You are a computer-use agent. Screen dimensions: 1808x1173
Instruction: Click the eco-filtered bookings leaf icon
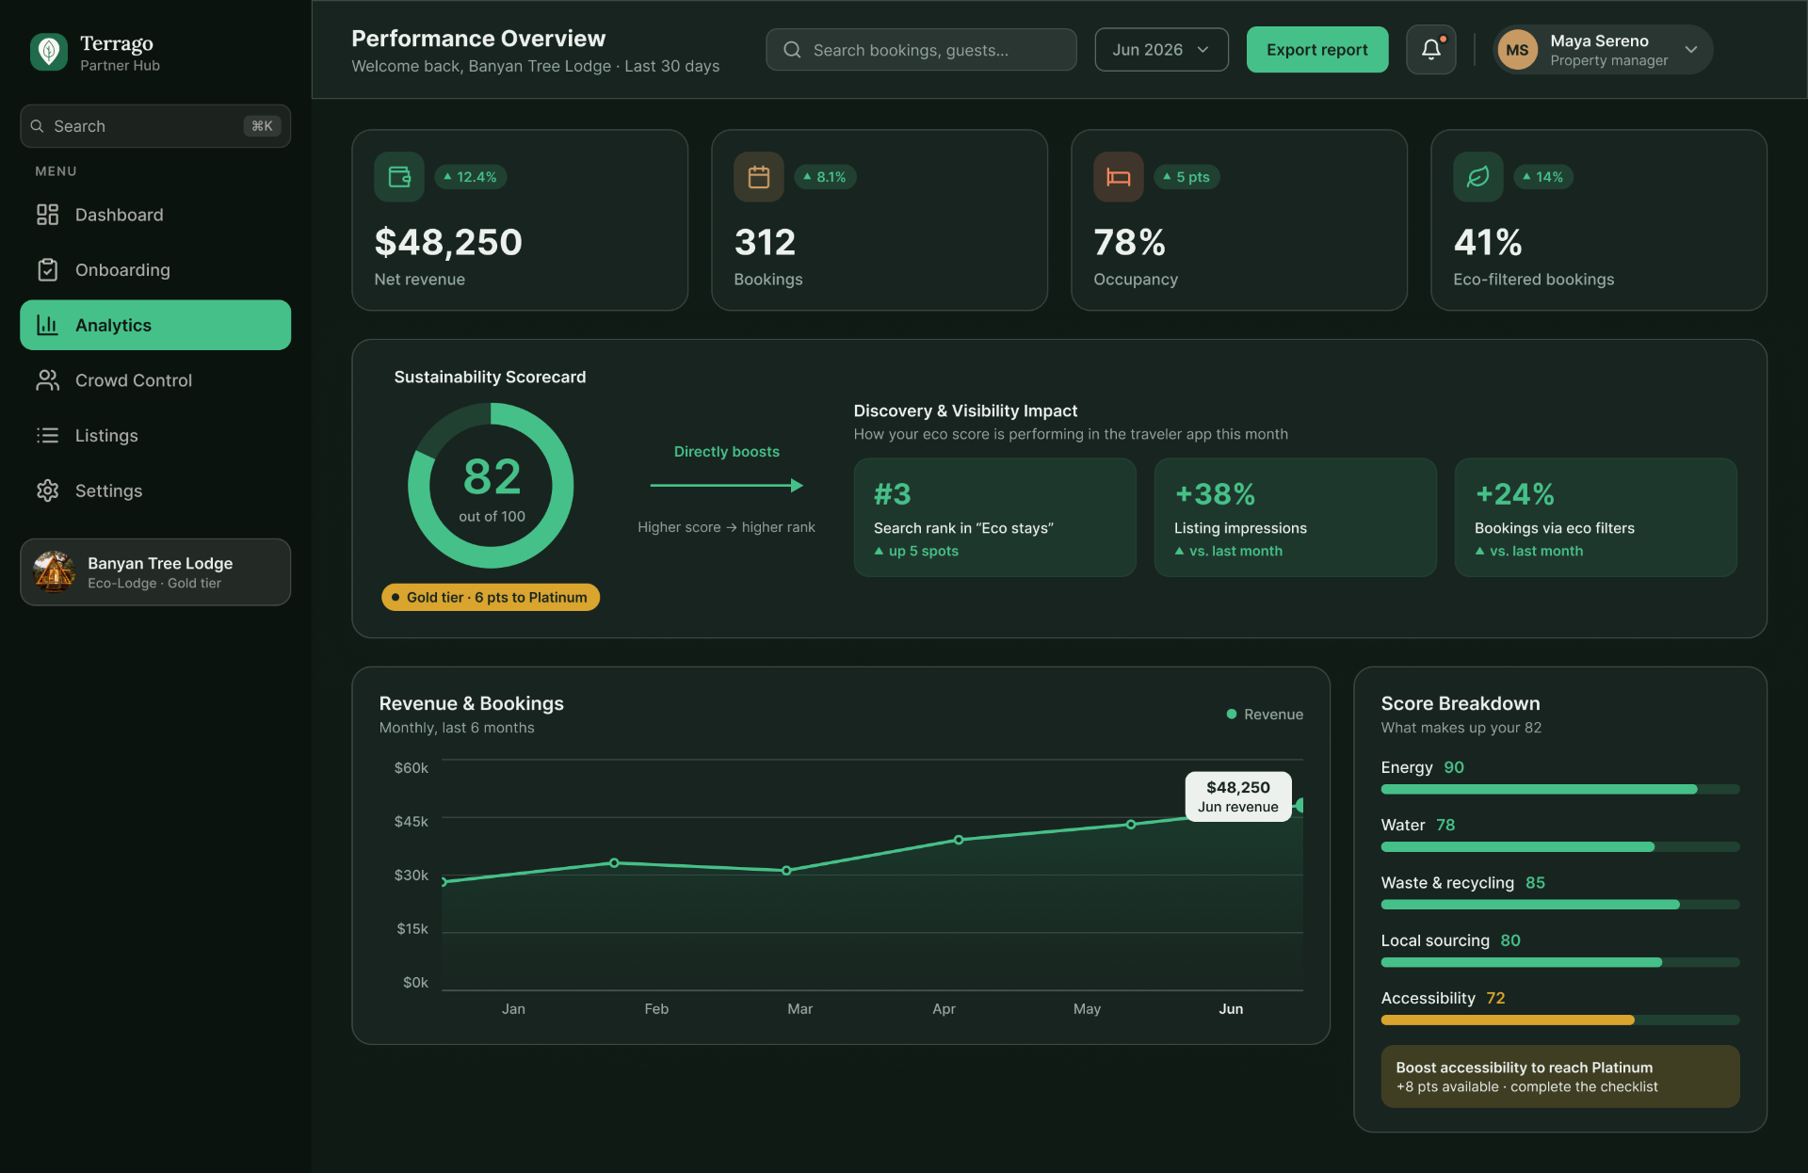1478,177
